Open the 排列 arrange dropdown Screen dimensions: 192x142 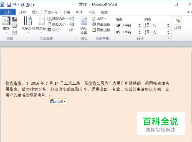(178, 25)
